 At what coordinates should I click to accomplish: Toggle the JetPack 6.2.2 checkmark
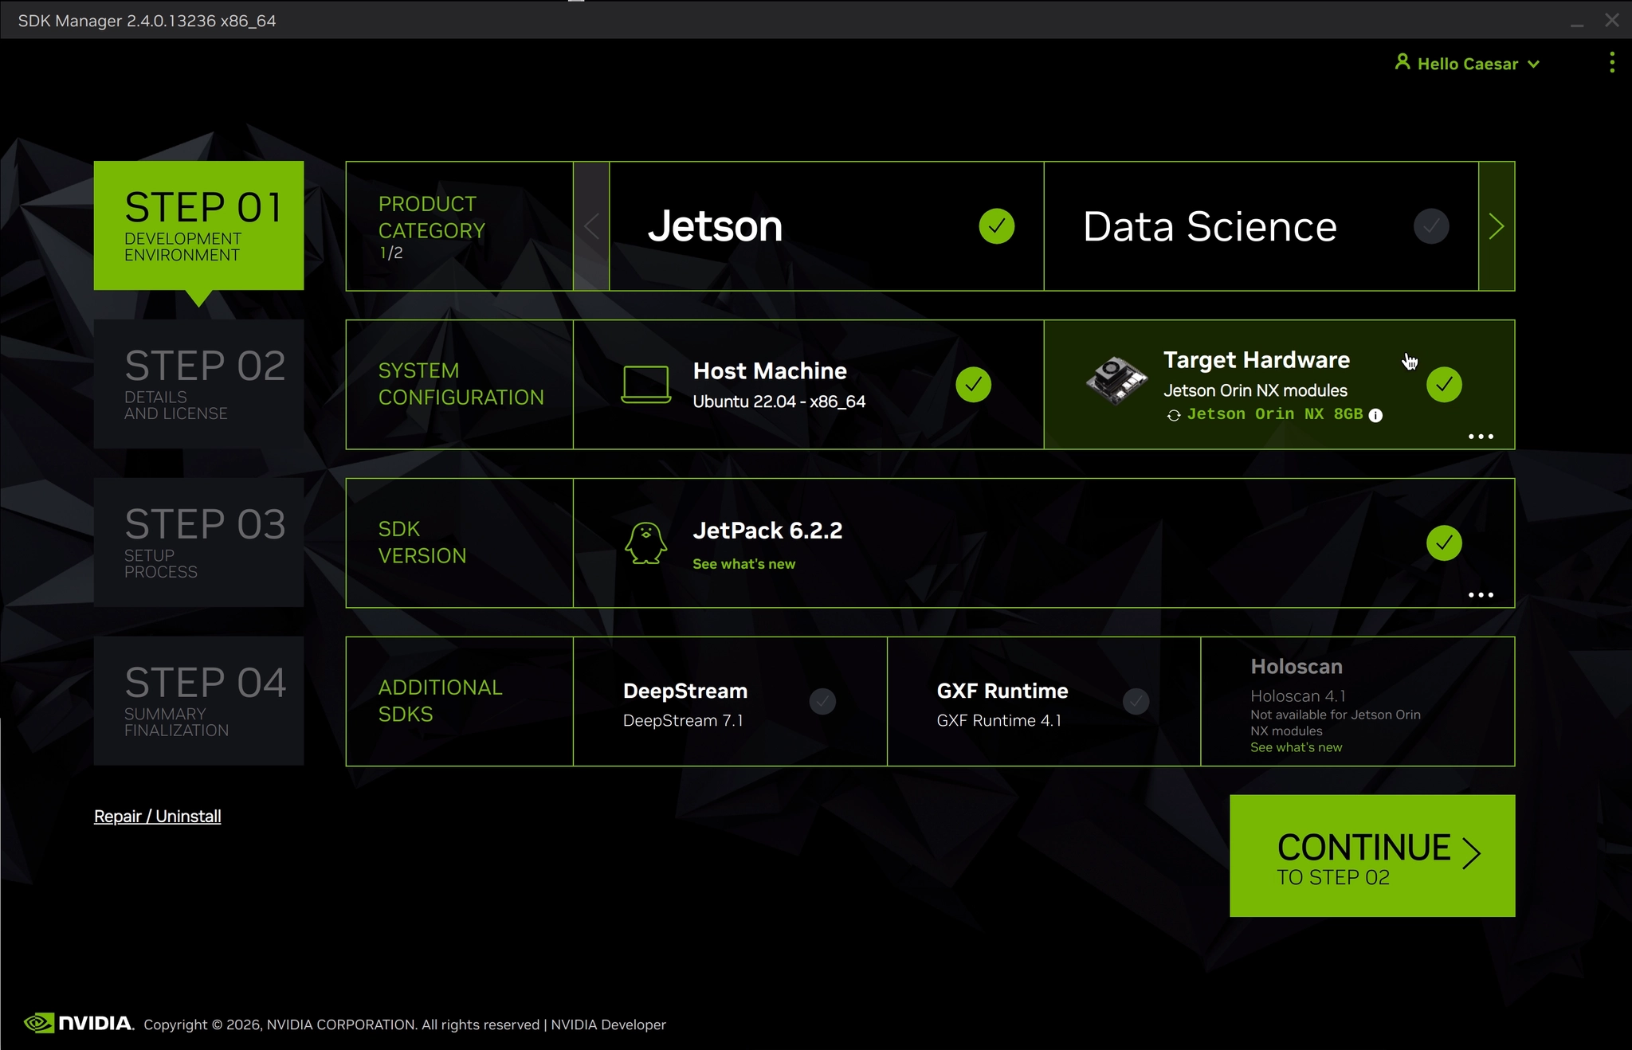click(x=1444, y=543)
